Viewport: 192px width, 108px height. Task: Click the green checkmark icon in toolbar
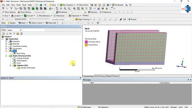coord(41,5)
